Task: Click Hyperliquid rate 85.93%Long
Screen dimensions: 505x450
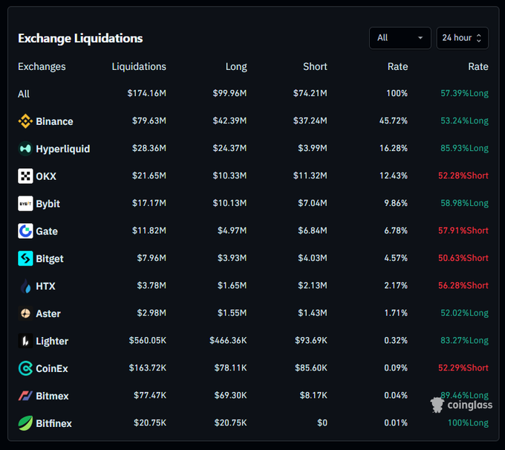Action: (464, 148)
